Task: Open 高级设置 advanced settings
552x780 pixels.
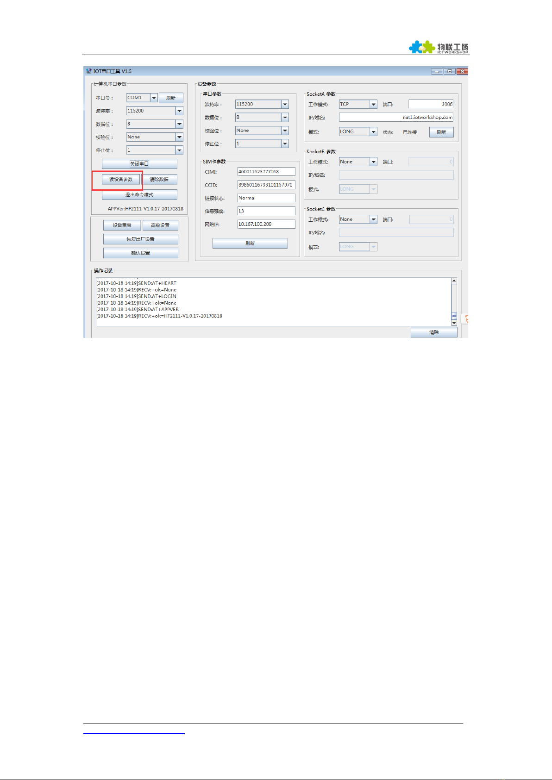Action: (160, 225)
